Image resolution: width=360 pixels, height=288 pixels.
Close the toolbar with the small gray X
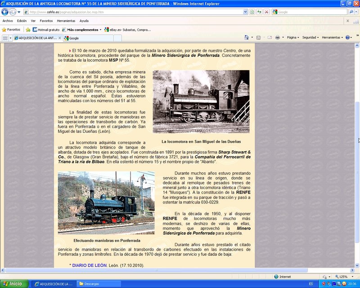click(x=347, y=21)
